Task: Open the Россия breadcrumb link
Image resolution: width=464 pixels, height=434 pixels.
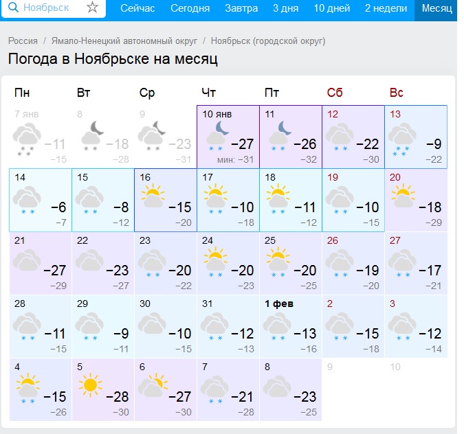Action: click(23, 41)
